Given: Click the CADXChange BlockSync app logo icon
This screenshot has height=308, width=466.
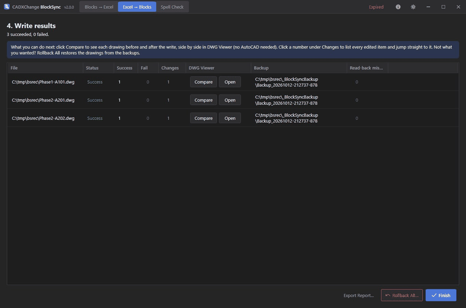Looking at the screenshot, I should click(6, 7).
